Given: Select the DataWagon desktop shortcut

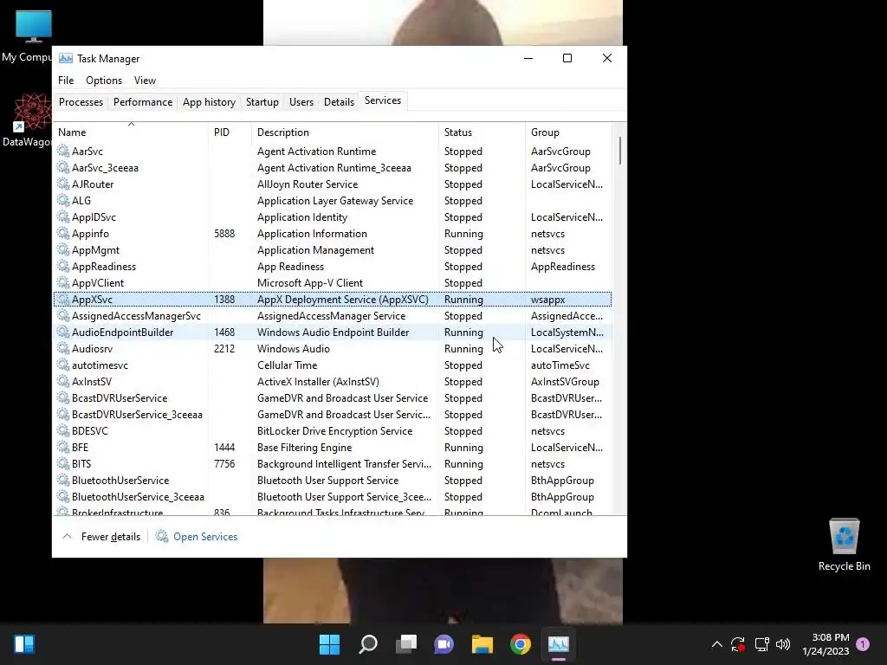Looking at the screenshot, I should 27,120.
